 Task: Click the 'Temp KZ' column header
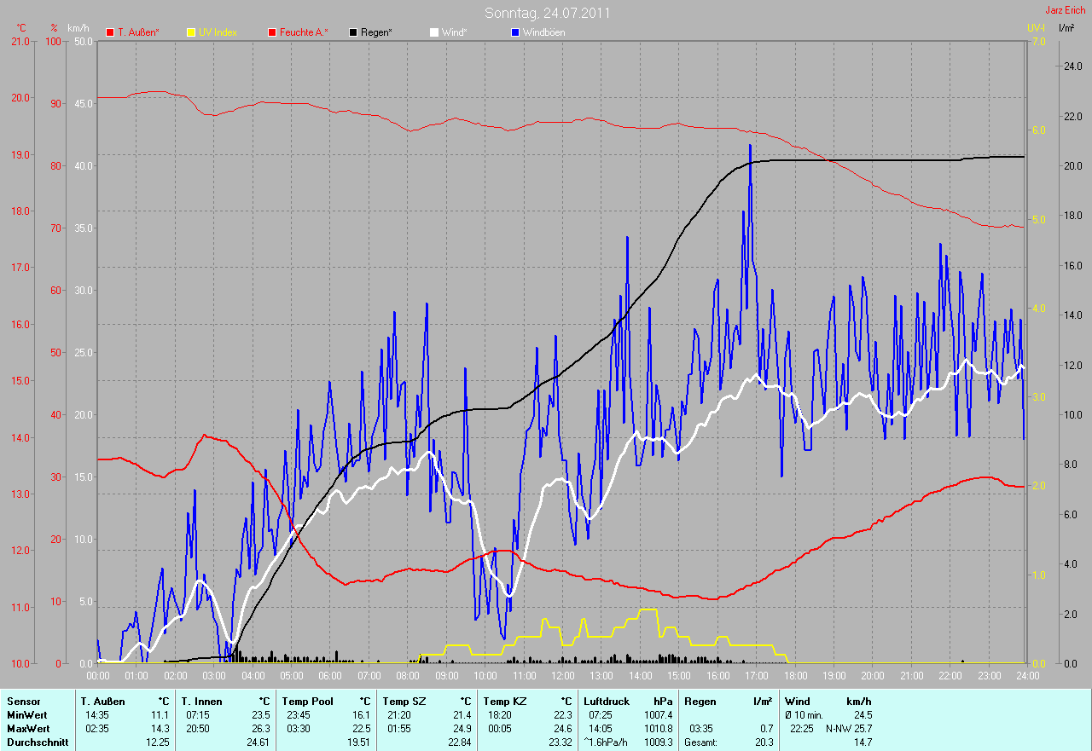pyautogui.click(x=506, y=702)
